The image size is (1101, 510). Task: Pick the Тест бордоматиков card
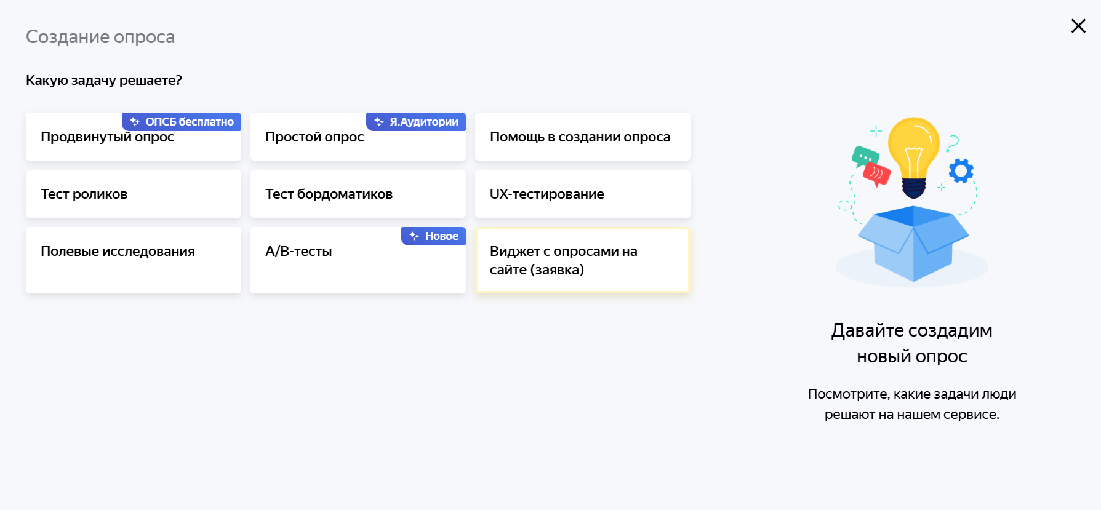click(358, 194)
